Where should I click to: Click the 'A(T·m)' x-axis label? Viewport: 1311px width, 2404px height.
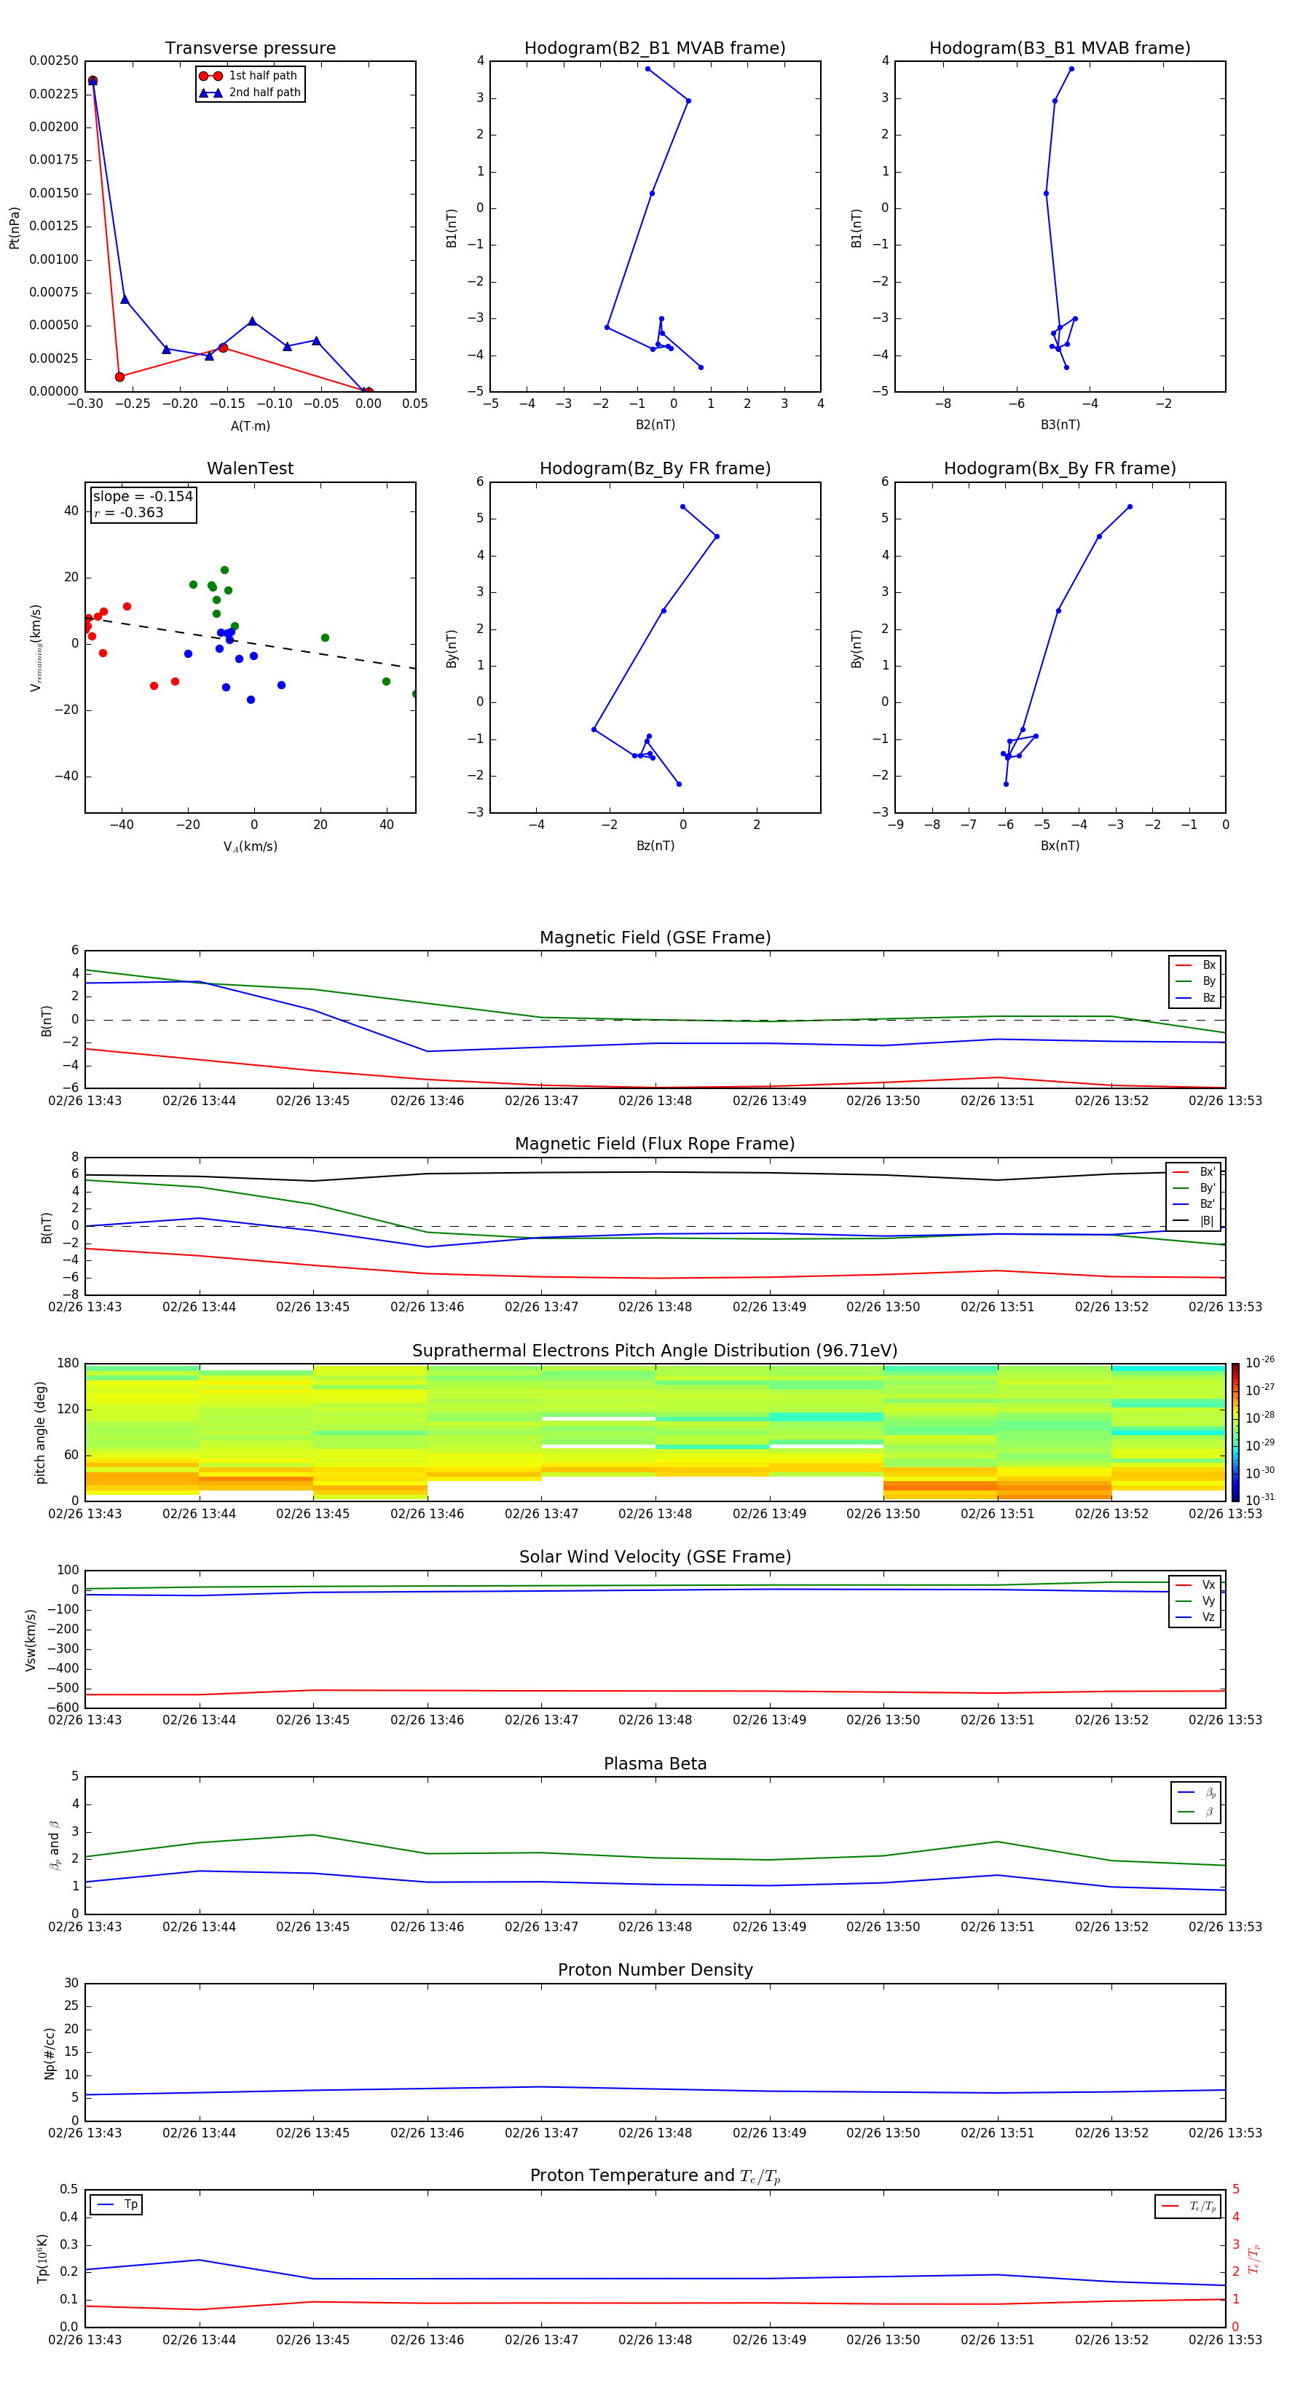pyautogui.click(x=250, y=426)
